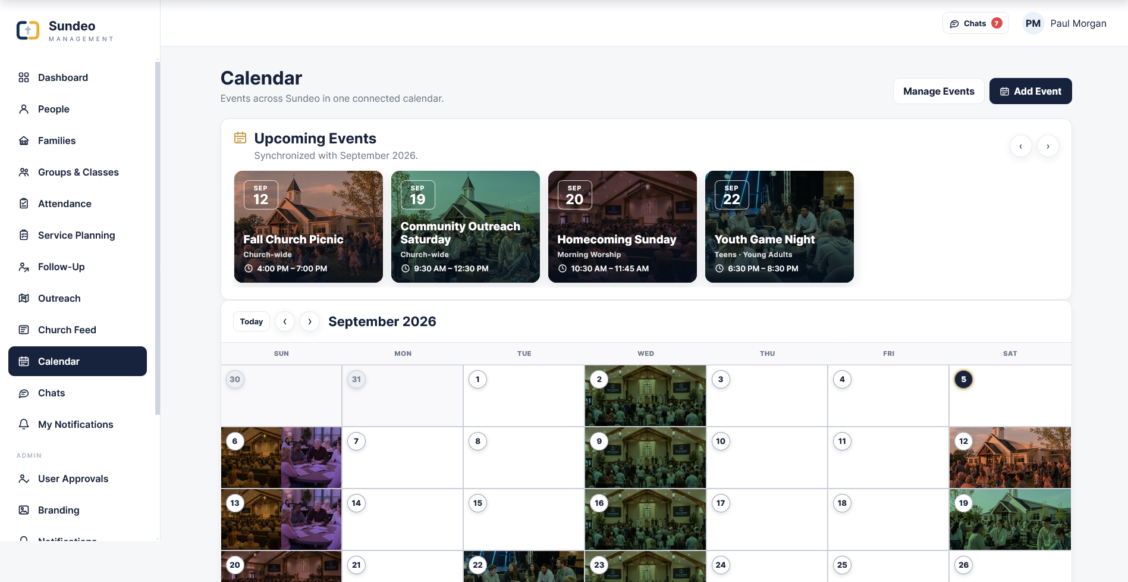Open Youth Game Night event card

(x=780, y=227)
